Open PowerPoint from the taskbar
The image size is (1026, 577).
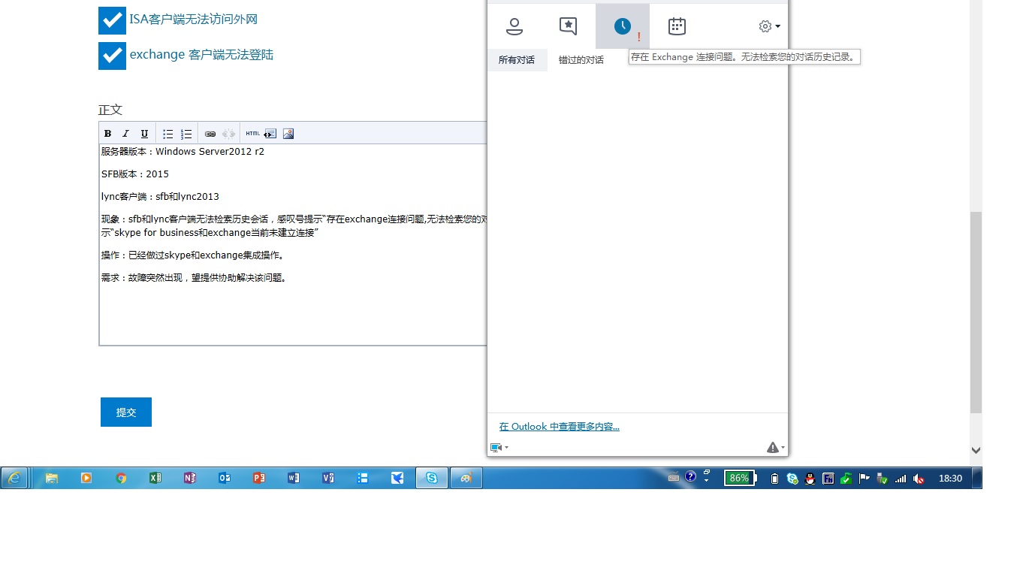(259, 478)
